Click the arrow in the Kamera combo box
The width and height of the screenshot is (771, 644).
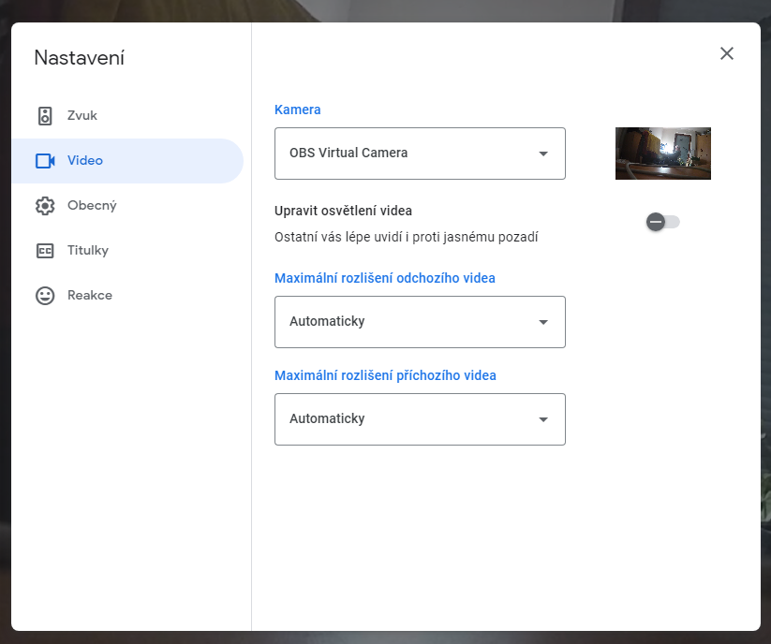pyautogui.click(x=543, y=154)
